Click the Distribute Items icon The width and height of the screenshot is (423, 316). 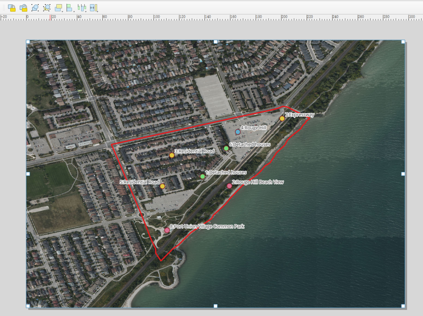tap(81, 8)
